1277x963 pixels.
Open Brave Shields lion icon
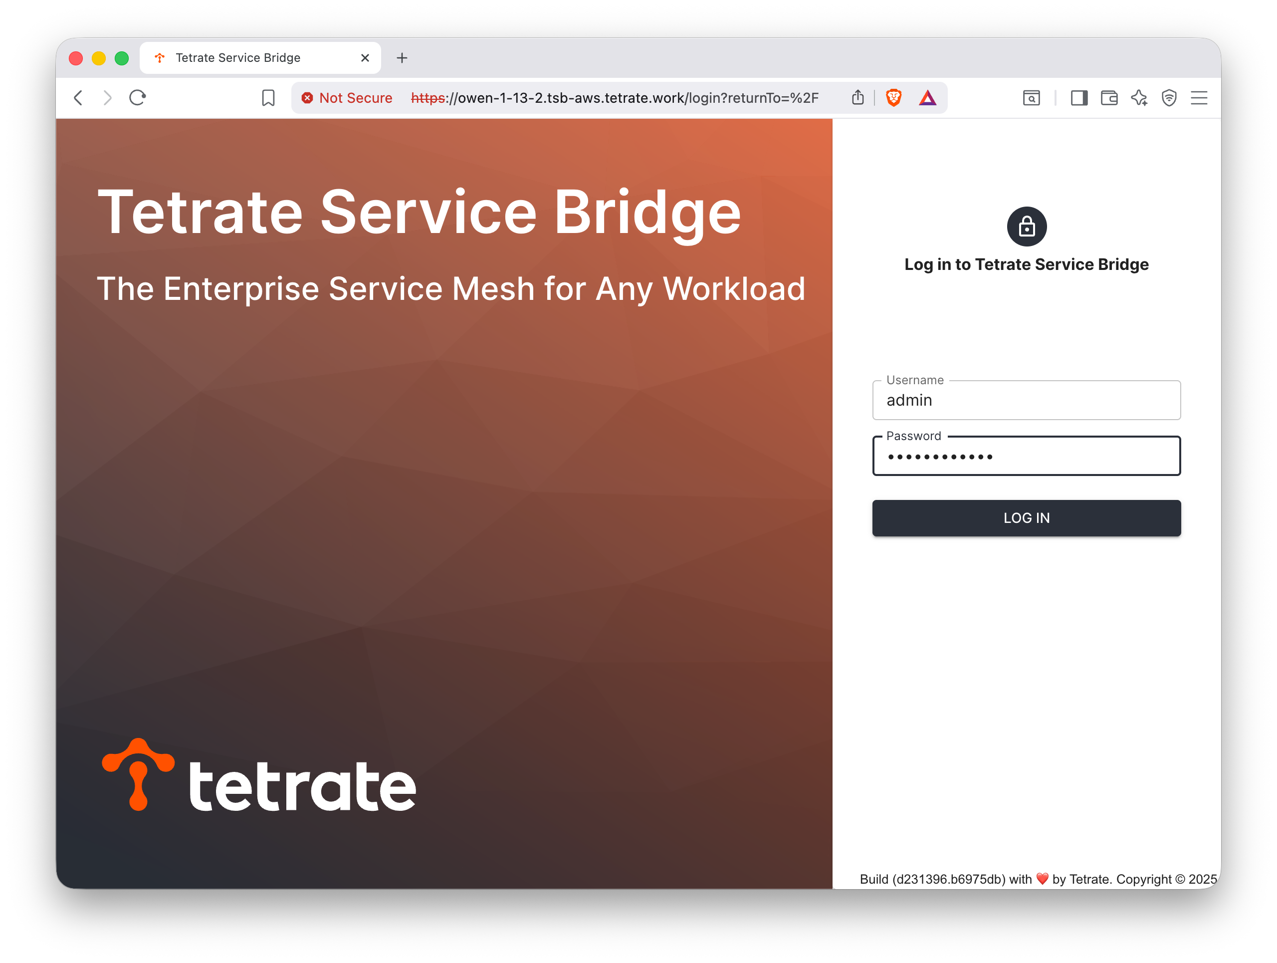(x=894, y=98)
